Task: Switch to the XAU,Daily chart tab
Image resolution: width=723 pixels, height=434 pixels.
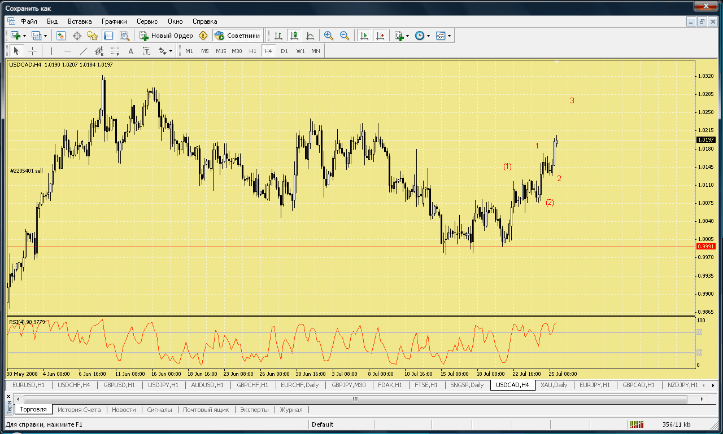Action: (x=554, y=385)
